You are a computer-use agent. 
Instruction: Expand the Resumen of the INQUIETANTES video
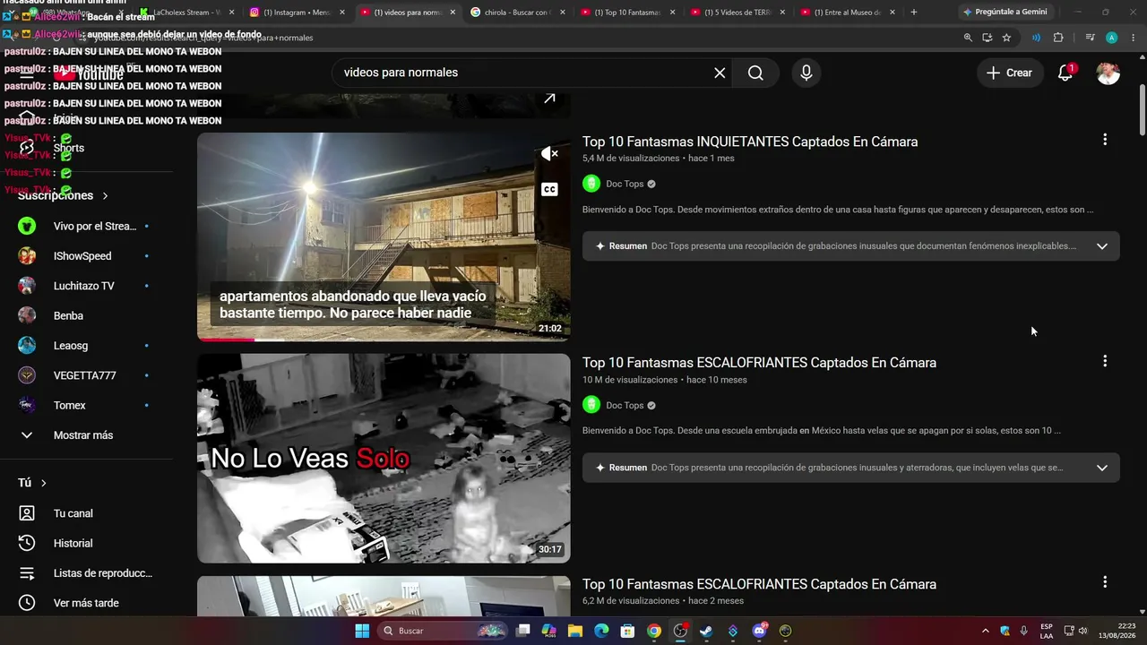[x=1102, y=246]
